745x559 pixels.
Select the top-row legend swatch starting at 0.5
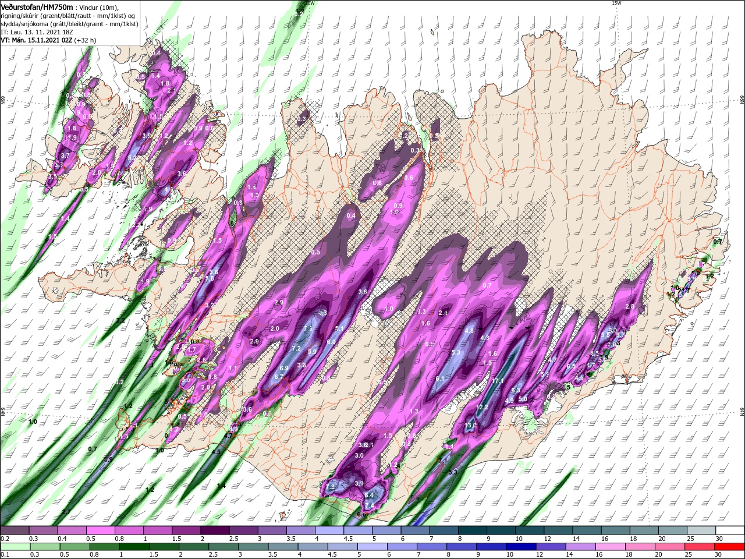tap(100, 530)
